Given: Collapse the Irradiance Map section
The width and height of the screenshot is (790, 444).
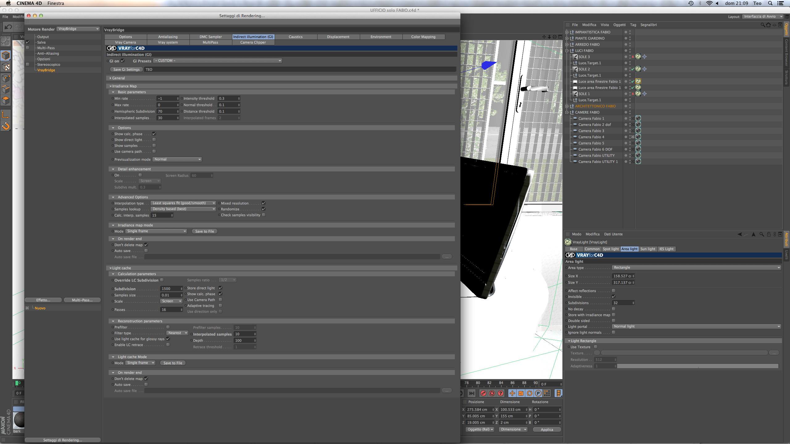Looking at the screenshot, I should (x=110, y=86).
